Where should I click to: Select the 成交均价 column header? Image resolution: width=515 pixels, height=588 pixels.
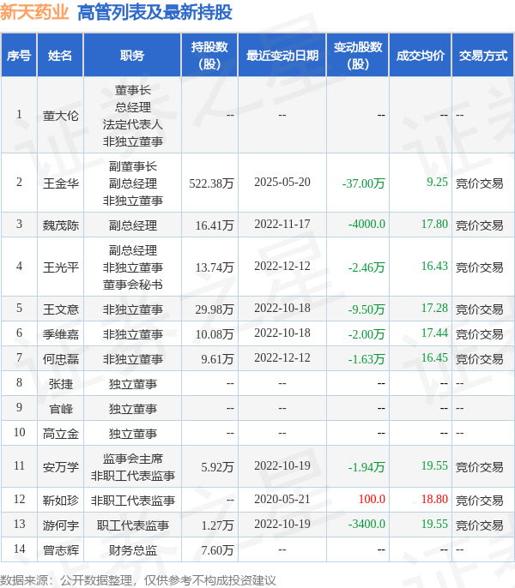[x=421, y=56]
